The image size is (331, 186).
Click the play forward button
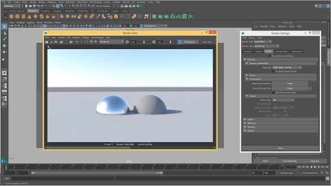pos(315,167)
